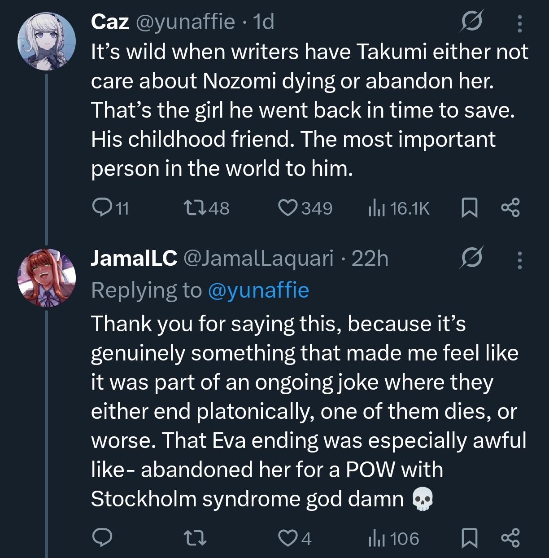Screen dimensions: 549x558
Task: Open Grok icon on Caz's tweet
Action: [471, 22]
